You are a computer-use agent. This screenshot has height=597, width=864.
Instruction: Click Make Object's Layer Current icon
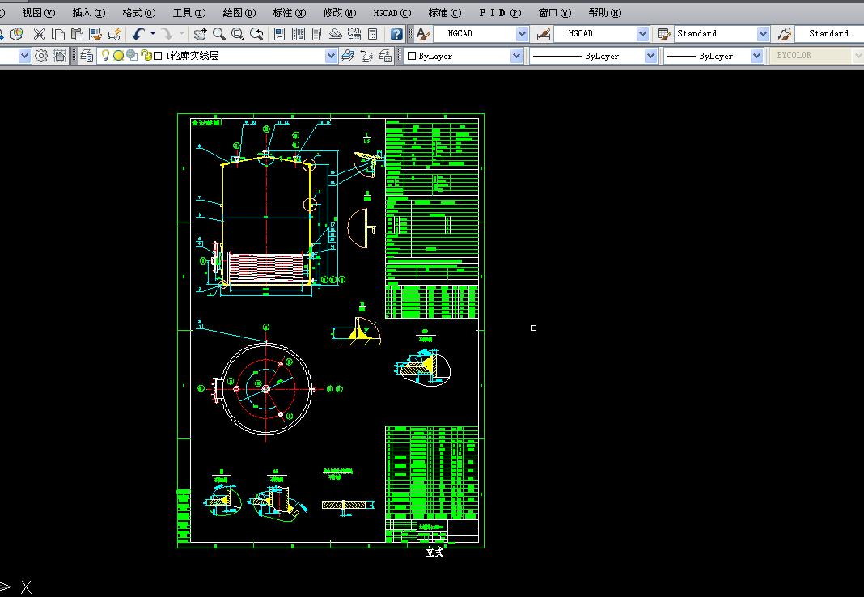(348, 56)
